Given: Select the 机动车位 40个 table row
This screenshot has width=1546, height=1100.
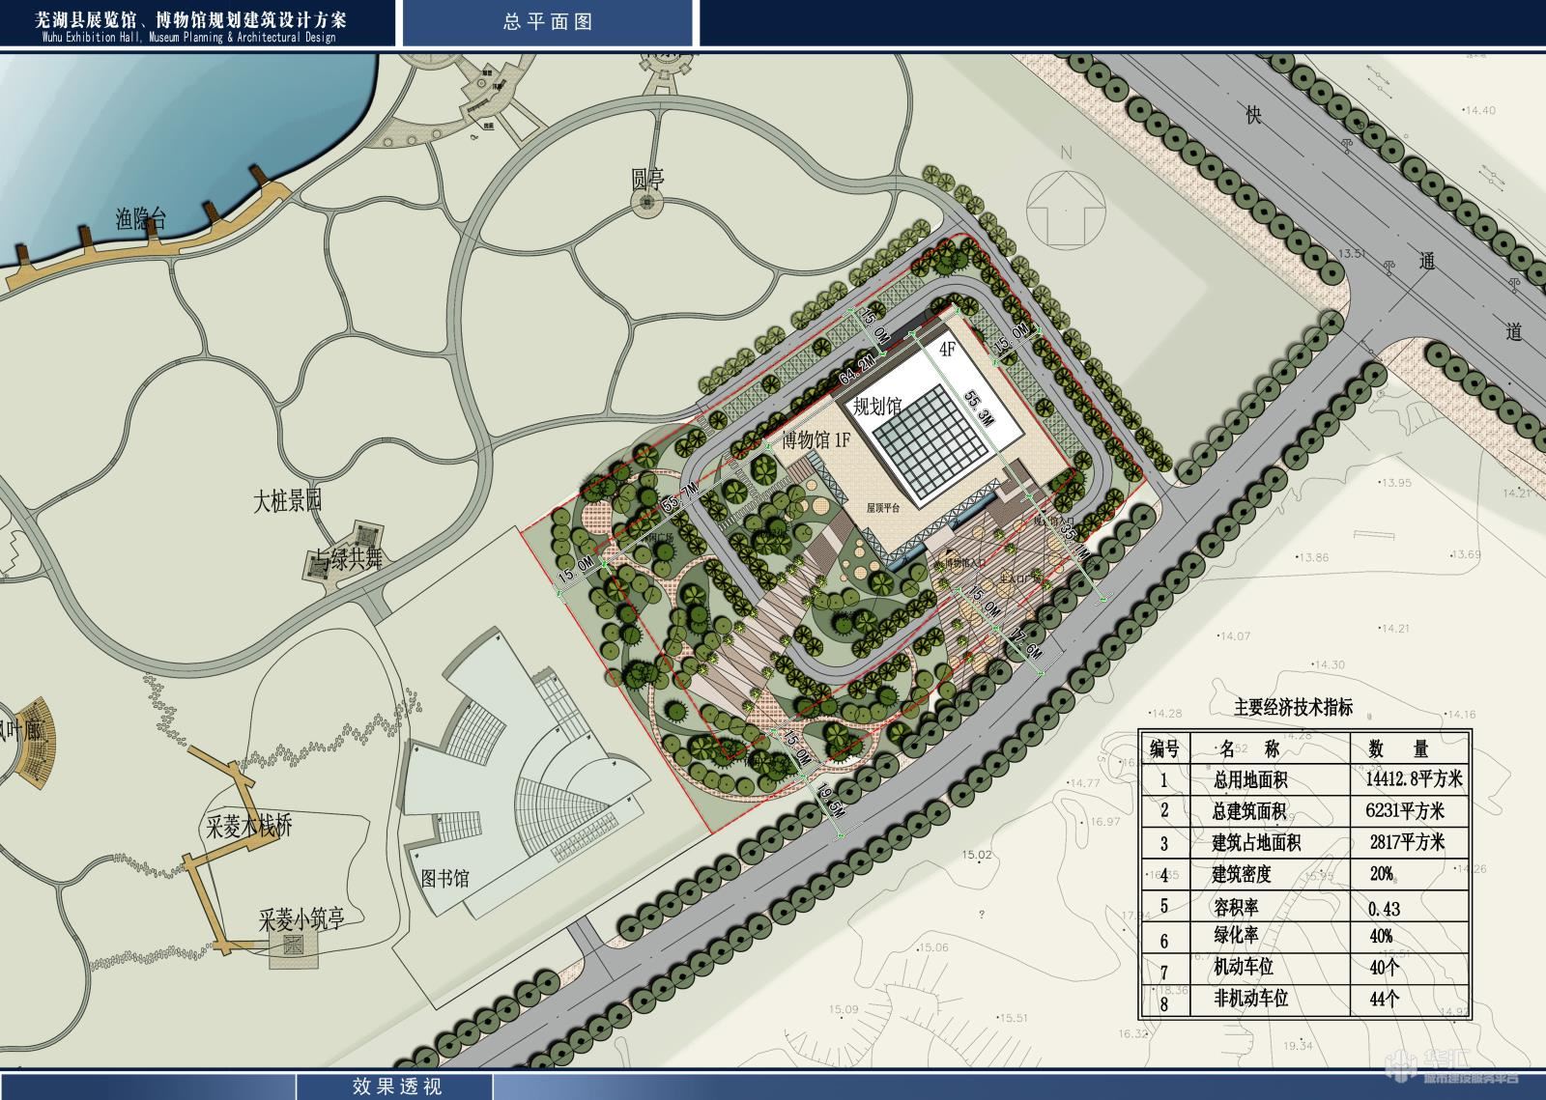Looking at the screenshot, I should [1304, 967].
